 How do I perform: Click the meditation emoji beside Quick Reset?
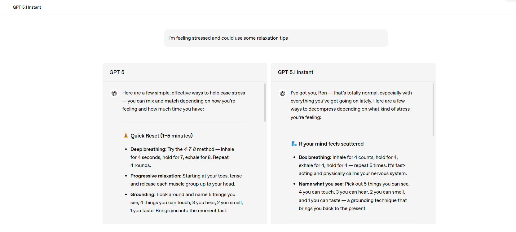point(126,136)
